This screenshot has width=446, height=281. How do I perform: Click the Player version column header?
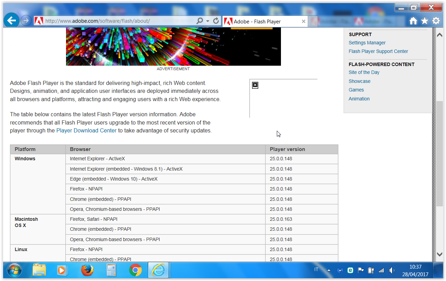coord(302,149)
